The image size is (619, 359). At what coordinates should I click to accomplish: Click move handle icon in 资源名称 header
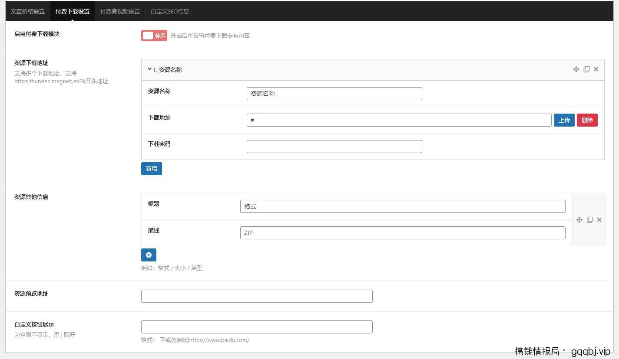[576, 69]
